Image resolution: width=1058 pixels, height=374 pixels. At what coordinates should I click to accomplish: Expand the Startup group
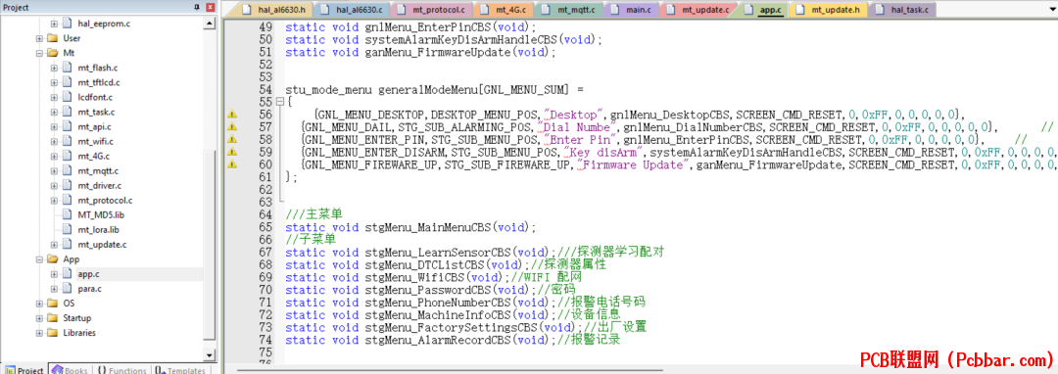click(x=39, y=318)
